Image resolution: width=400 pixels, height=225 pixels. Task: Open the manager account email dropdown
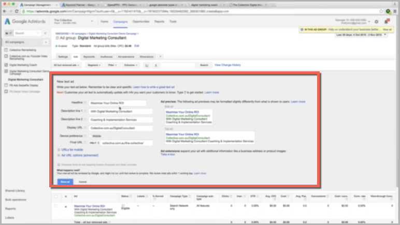click(369, 22)
